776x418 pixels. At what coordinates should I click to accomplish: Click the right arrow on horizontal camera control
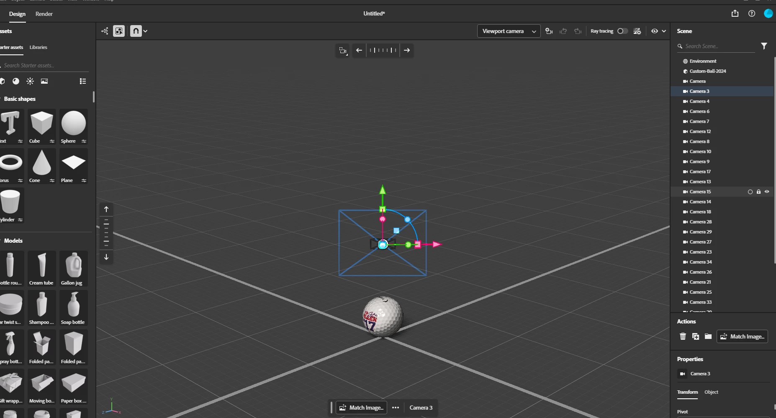tap(407, 50)
